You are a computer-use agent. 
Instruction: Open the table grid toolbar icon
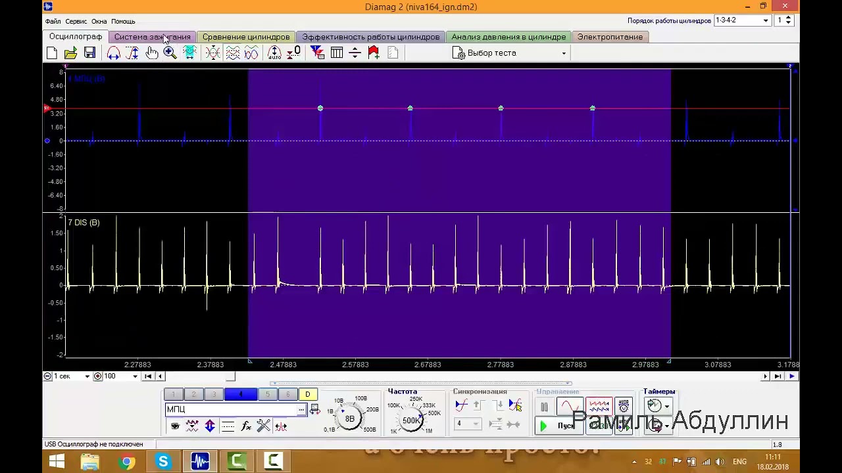click(336, 53)
